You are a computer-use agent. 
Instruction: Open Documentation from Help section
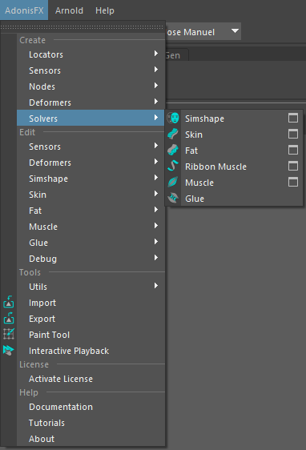[91, 407]
